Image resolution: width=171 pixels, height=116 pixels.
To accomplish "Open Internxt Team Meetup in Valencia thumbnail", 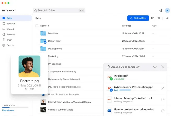I will [43, 102].
